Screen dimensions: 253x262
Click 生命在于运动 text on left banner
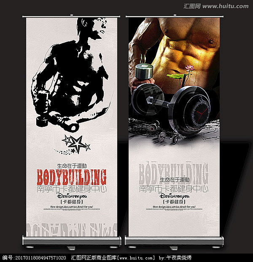point(71,165)
